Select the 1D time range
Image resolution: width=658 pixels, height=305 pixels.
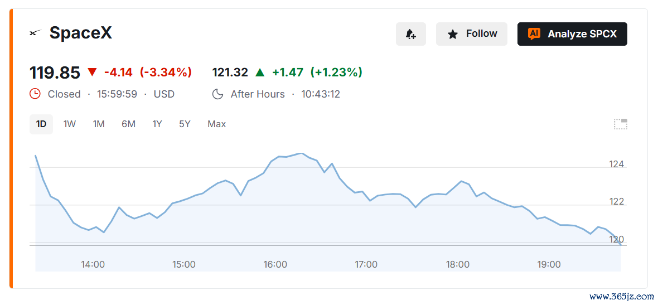pyautogui.click(x=41, y=124)
